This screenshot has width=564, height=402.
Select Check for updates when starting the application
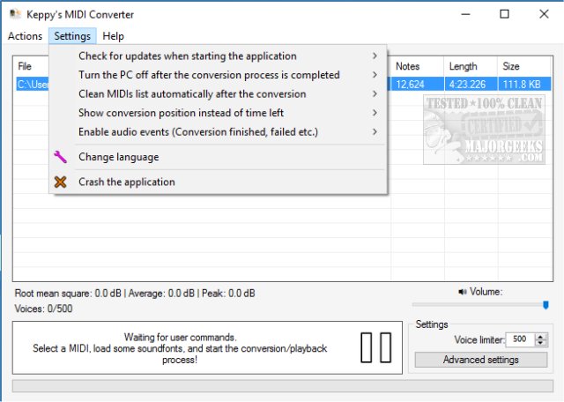tap(218, 56)
